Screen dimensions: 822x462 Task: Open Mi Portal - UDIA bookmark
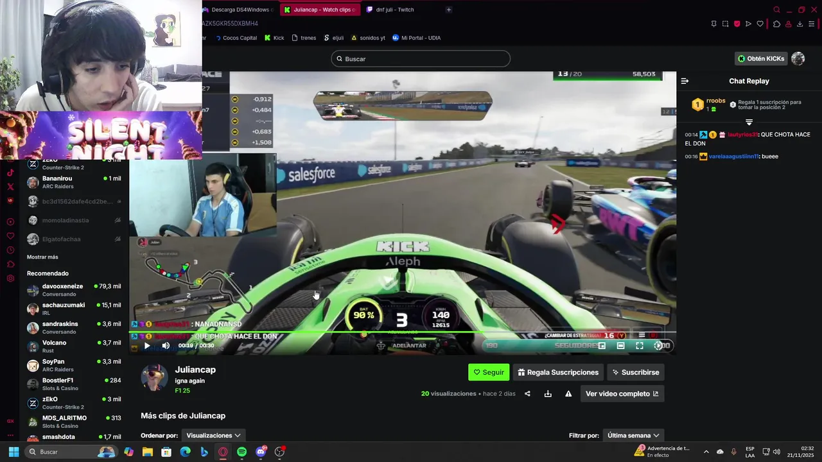click(x=416, y=38)
